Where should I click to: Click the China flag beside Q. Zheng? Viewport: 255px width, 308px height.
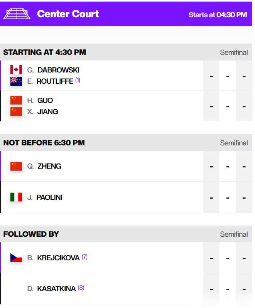(x=16, y=166)
